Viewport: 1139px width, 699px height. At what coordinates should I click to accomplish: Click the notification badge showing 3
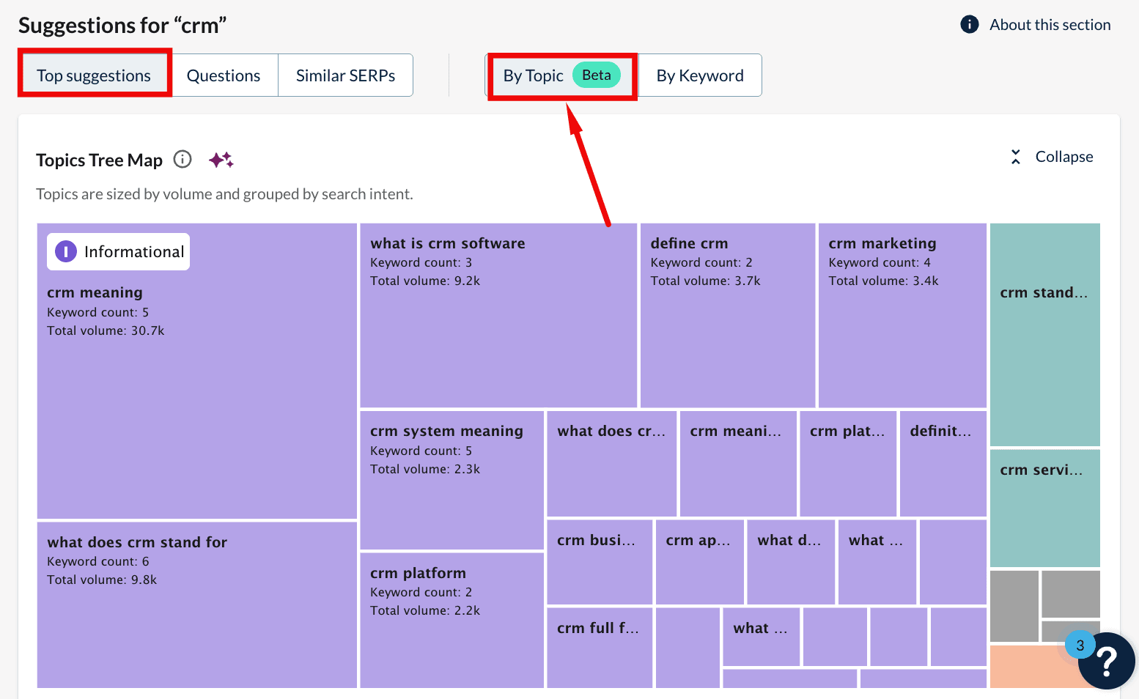[1080, 645]
